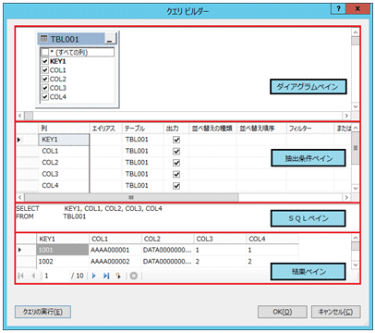Click the 列 column header
Image resolution: width=375 pixels, height=333 pixels.
pyautogui.click(x=64, y=129)
